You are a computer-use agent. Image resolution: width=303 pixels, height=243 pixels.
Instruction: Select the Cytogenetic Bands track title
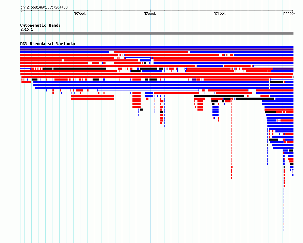(41, 25)
